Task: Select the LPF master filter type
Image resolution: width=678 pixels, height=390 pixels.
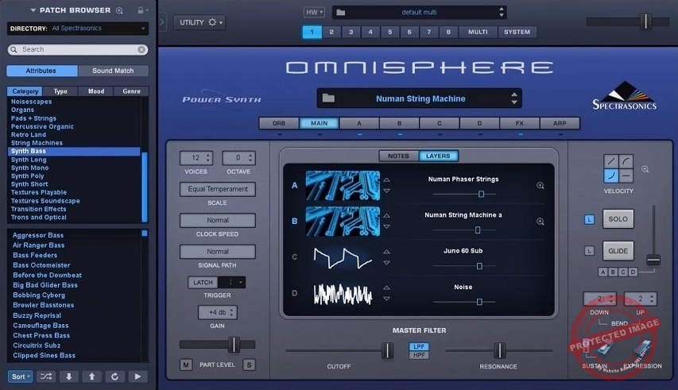Action: coord(419,346)
